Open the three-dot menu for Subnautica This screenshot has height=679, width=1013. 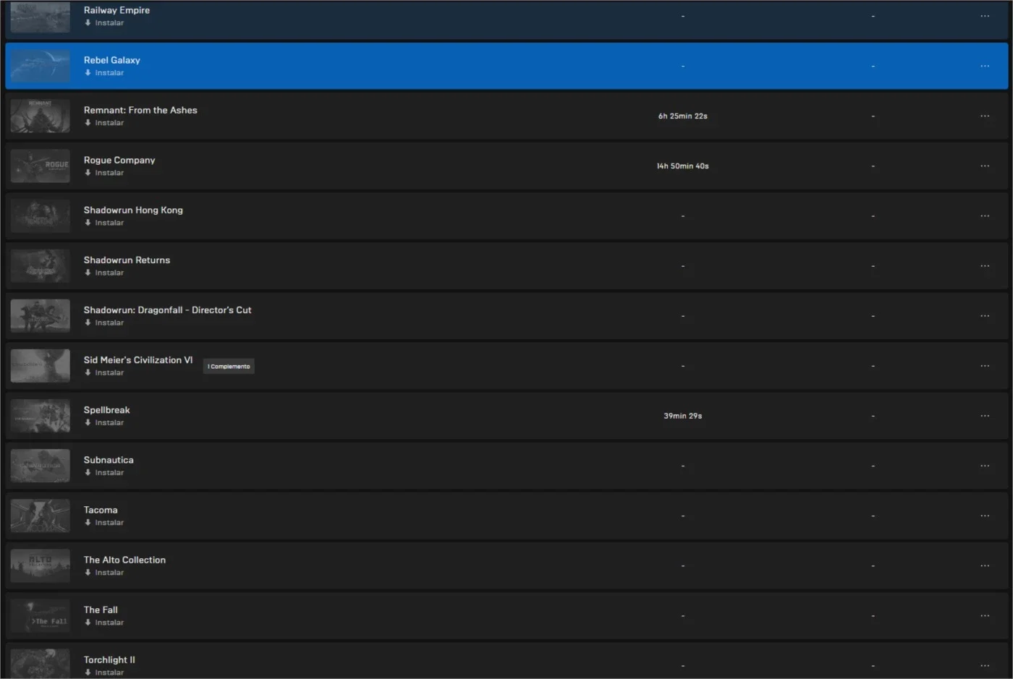pos(985,465)
